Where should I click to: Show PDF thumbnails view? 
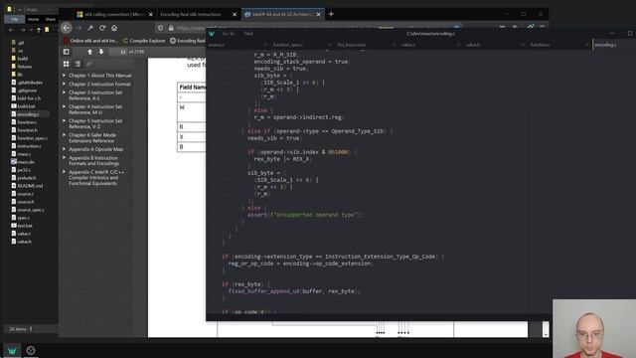[x=67, y=64]
